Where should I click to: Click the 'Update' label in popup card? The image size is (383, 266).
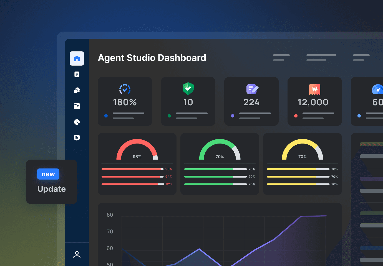point(52,189)
